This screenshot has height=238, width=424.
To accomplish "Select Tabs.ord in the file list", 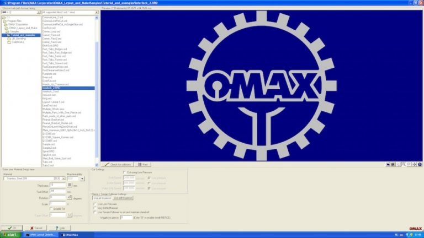I will [47, 162].
